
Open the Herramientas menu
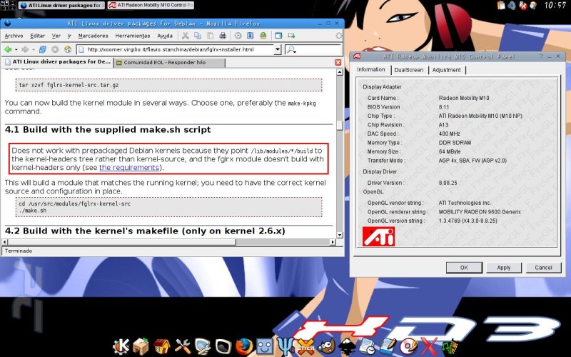pyautogui.click(x=133, y=36)
